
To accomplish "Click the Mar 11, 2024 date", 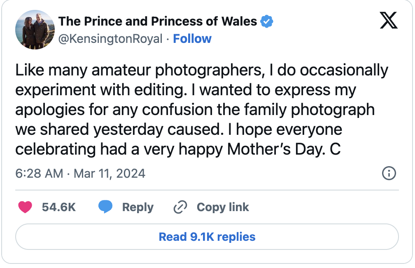I will (x=110, y=173).
